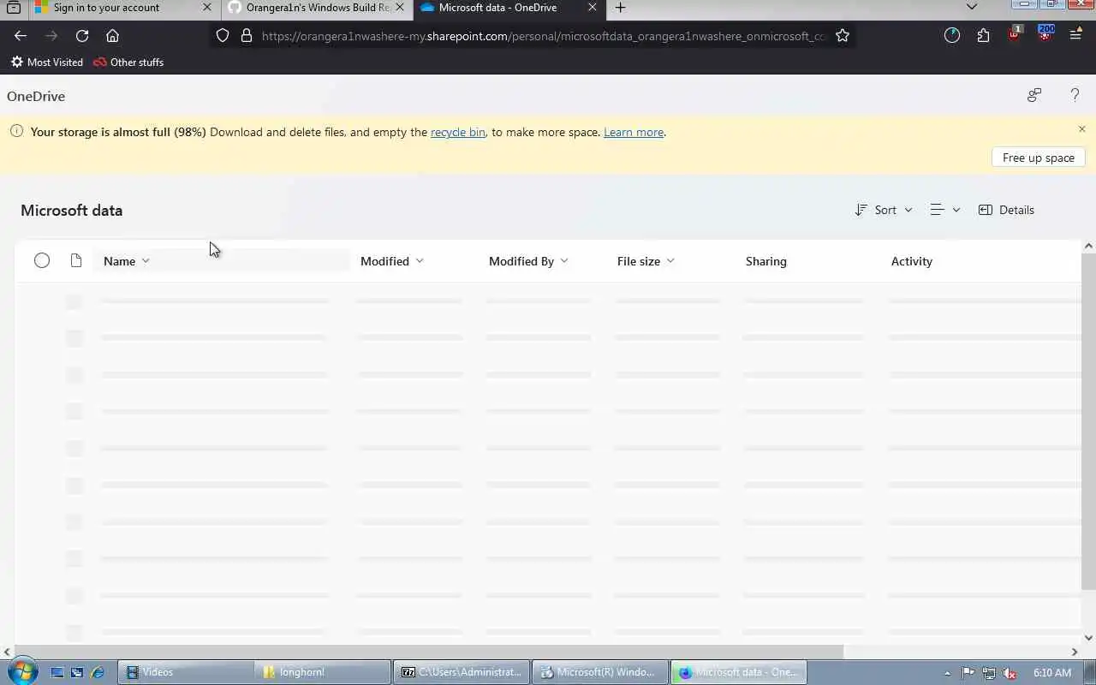Click the 6:10 AM clock

(x=1051, y=673)
